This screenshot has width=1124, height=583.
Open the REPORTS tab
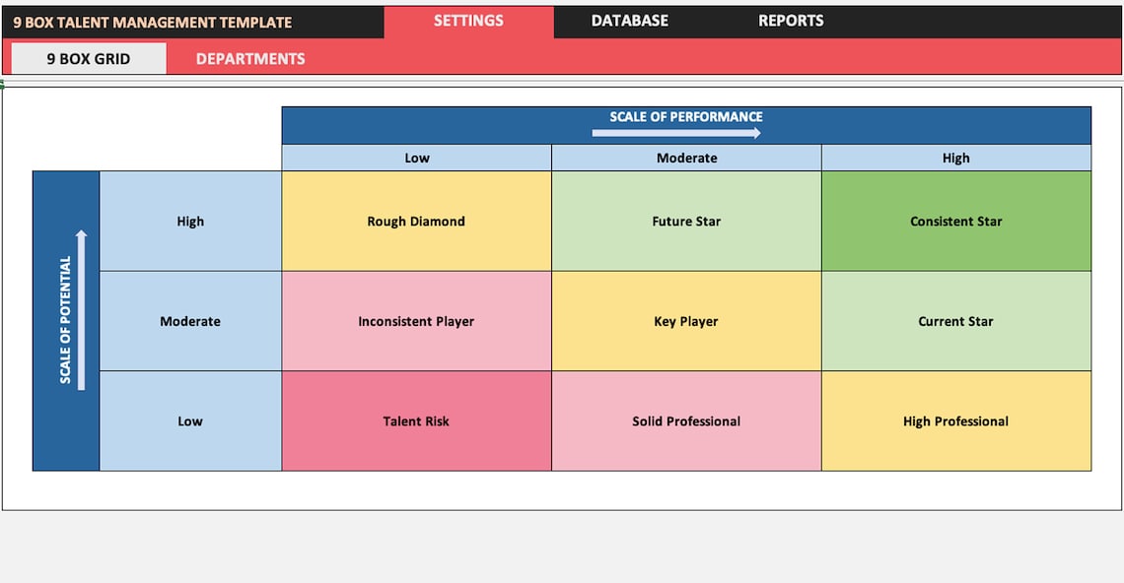(791, 22)
